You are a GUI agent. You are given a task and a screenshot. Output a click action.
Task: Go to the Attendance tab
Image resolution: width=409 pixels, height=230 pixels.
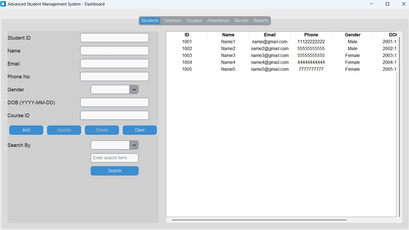coord(218,20)
